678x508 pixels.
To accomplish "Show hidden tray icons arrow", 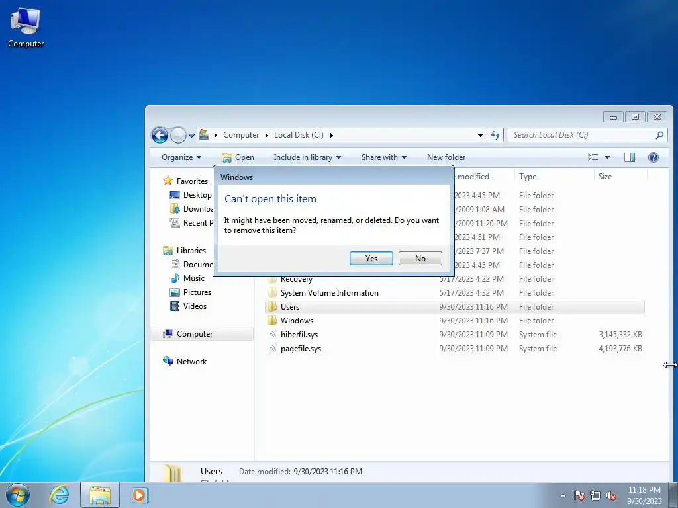I will click(563, 495).
